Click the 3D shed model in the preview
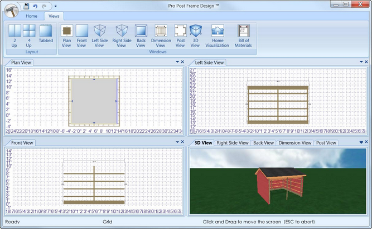The image size is (372, 229). tap(281, 185)
